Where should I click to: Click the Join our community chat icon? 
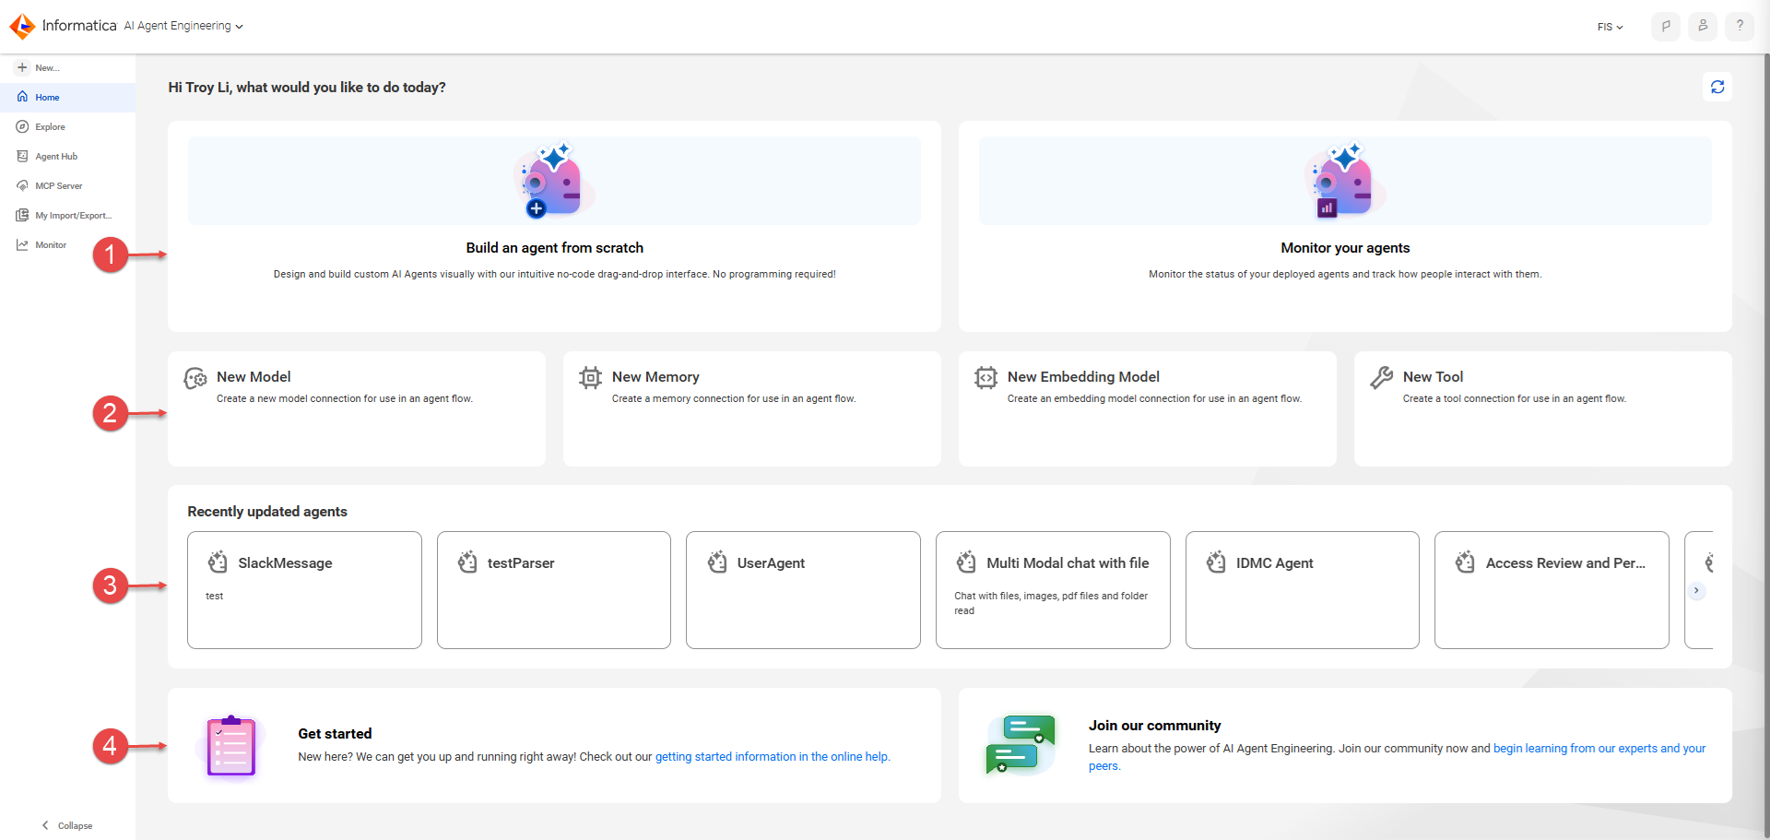click(1021, 745)
